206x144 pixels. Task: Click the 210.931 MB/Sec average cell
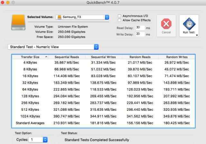(67, 123)
